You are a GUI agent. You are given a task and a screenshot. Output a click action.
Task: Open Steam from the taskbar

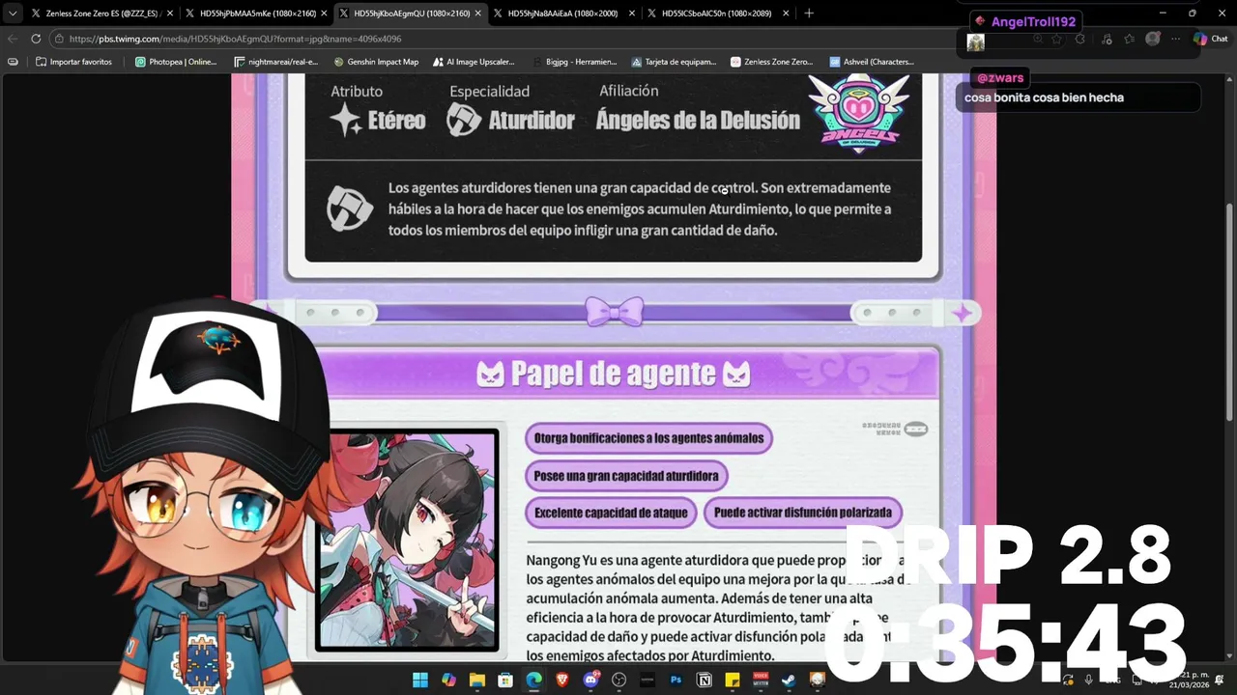[x=790, y=681]
